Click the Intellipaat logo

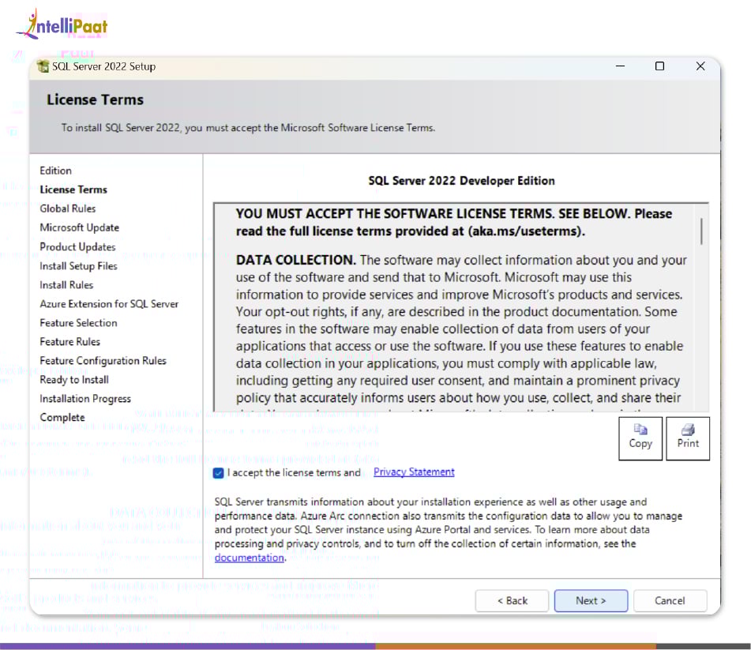click(62, 25)
